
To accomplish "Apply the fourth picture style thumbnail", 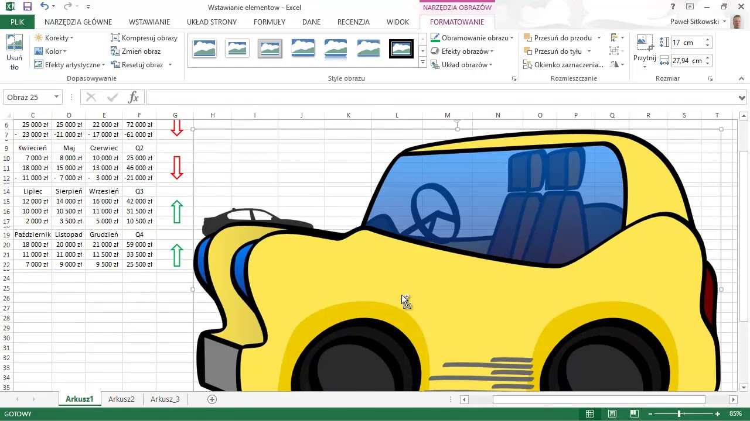I will tap(302, 49).
